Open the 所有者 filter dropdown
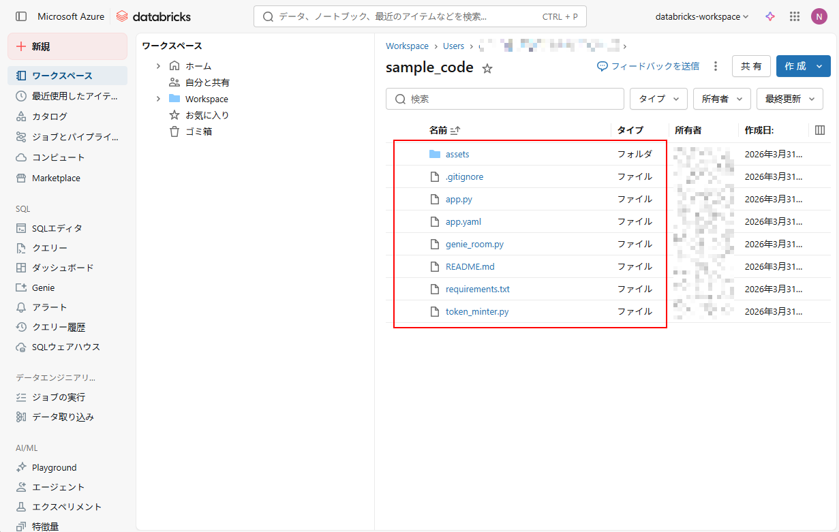The image size is (839, 532). pyautogui.click(x=722, y=99)
